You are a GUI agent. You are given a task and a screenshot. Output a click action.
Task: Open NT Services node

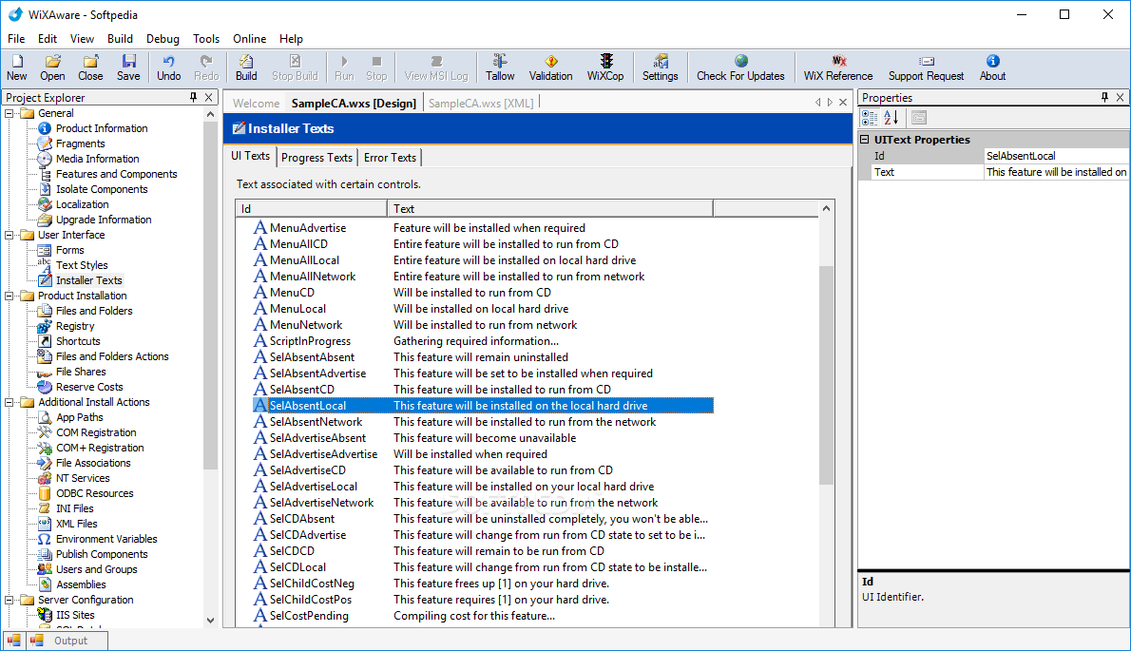point(83,478)
